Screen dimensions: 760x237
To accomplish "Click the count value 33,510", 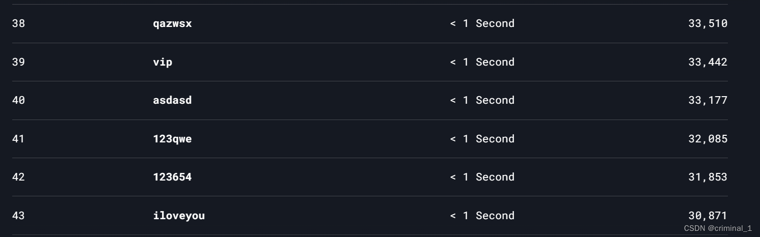I will click(x=708, y=24).
